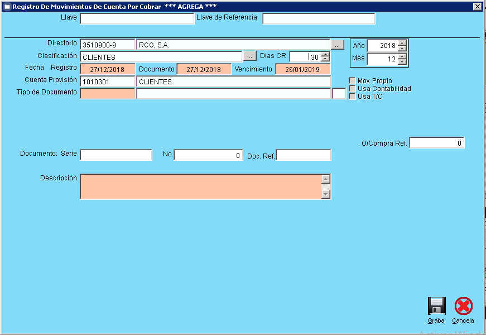Increase the Mes value with up arrow

(402, 56)
